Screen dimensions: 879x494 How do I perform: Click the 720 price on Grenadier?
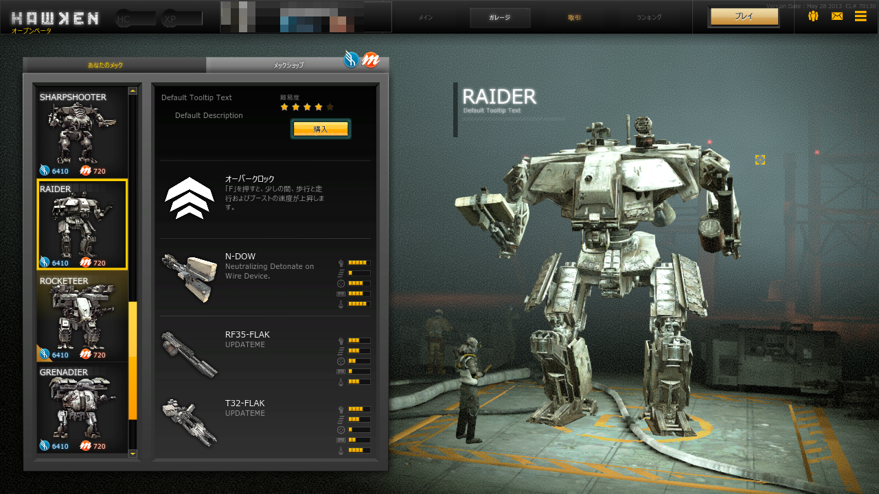(100, 446)
